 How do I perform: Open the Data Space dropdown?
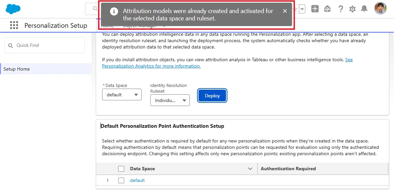click(x=122, y=95)
